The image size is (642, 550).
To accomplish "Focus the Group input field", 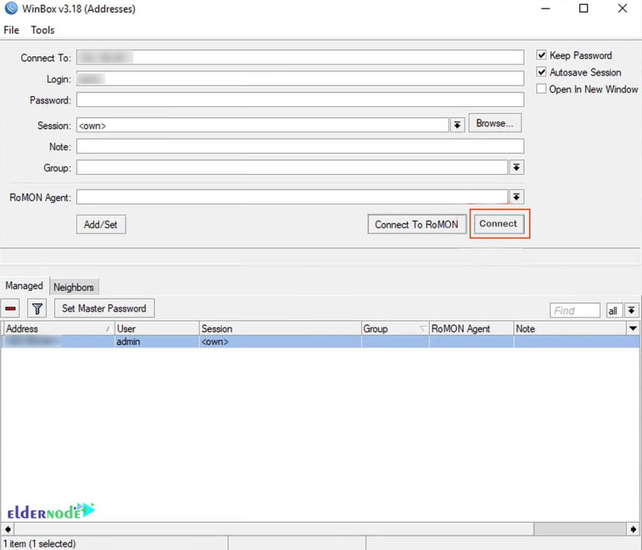I will tap(292, 167).
